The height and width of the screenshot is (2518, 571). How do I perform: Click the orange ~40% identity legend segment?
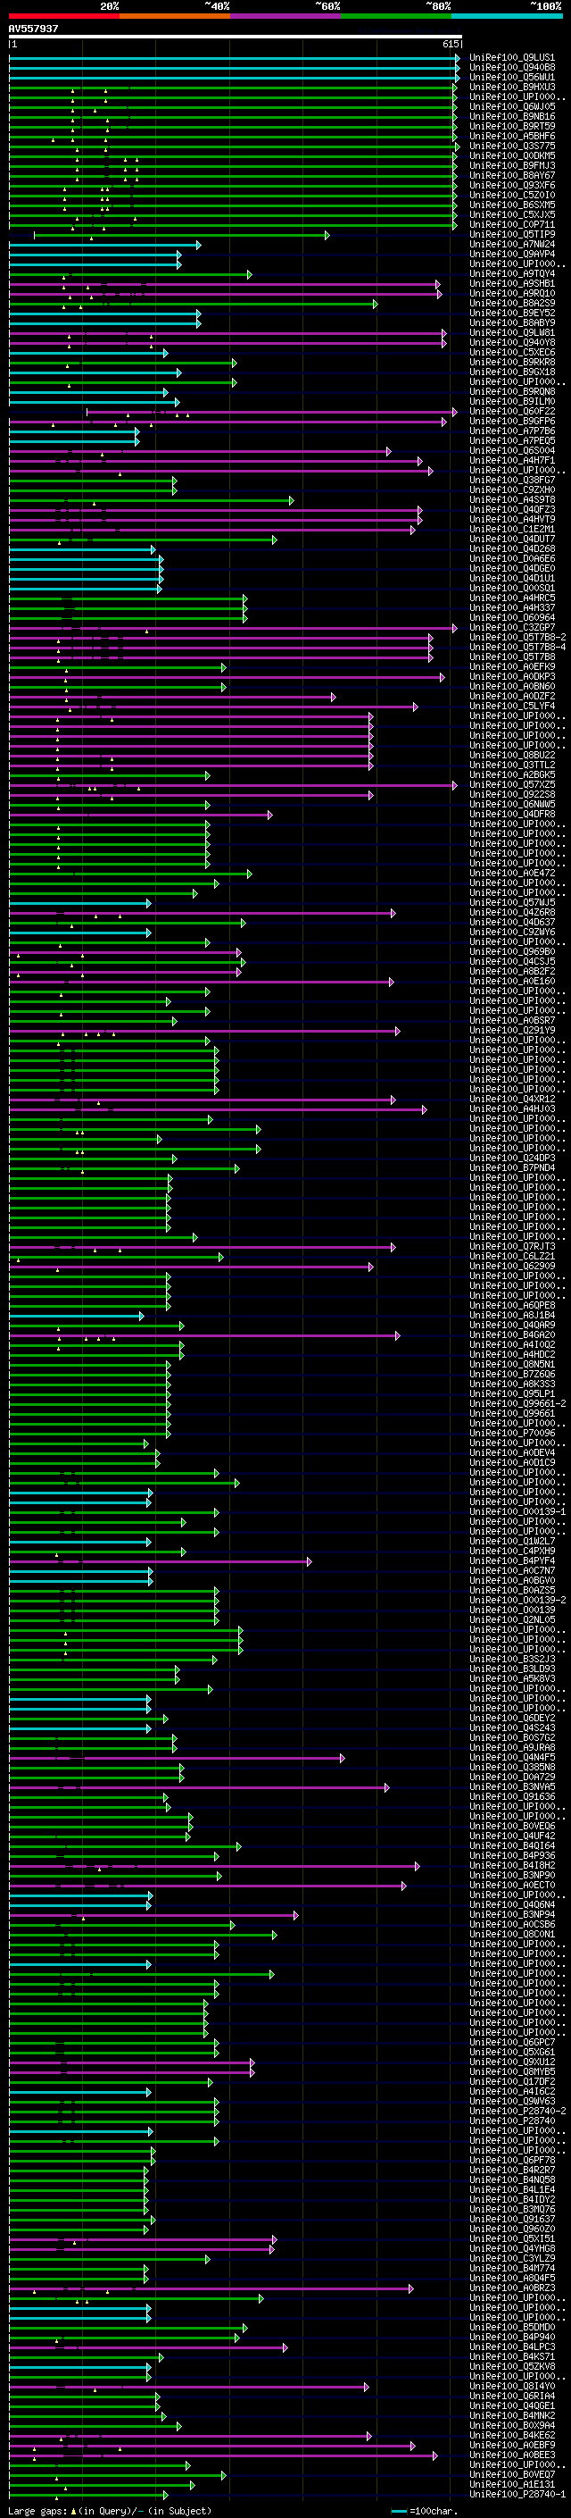coord(175,16)
